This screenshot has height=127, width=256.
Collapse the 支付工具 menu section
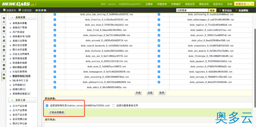tap(22, 100)
